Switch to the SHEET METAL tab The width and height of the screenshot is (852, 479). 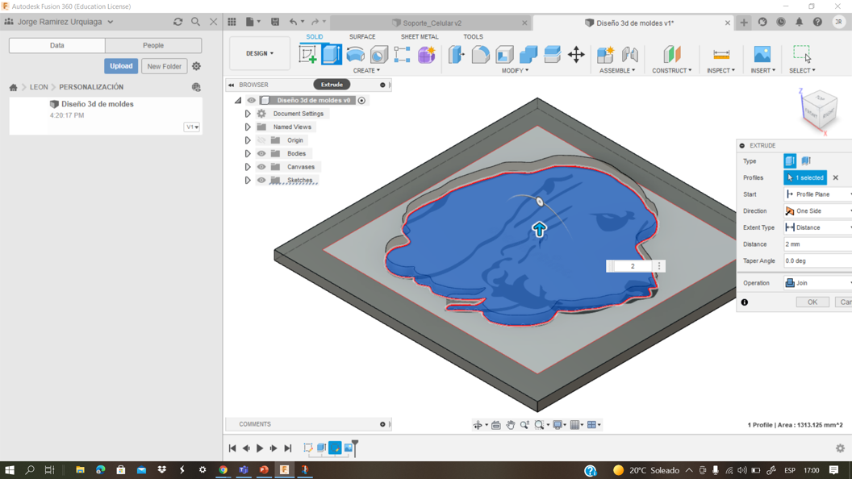click(x=420, y=37)
